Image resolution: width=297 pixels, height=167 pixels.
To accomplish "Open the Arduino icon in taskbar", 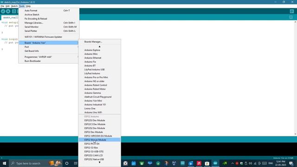I will point(215,163).
